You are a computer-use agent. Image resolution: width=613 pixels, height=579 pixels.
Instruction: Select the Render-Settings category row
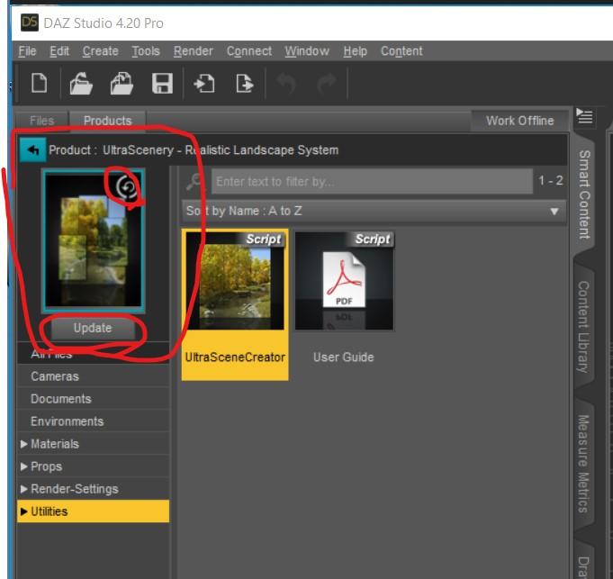pyautogui.click(x=93, y=489)
